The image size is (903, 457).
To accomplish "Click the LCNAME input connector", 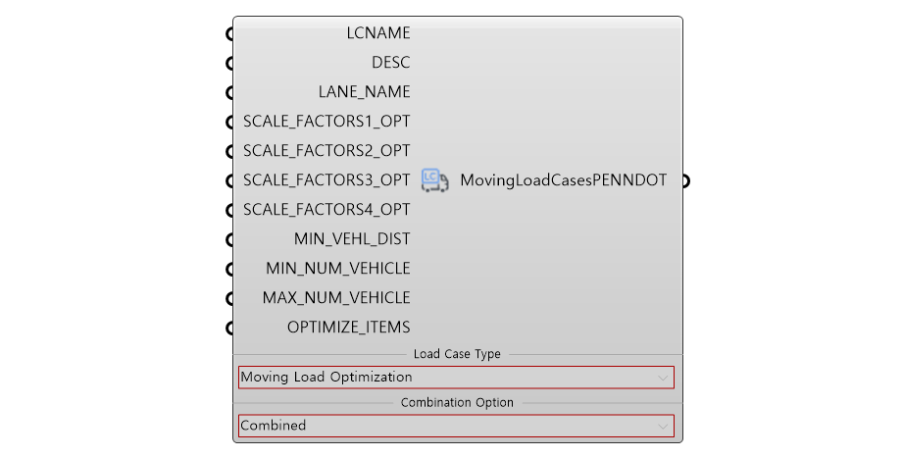I will 229,34.
